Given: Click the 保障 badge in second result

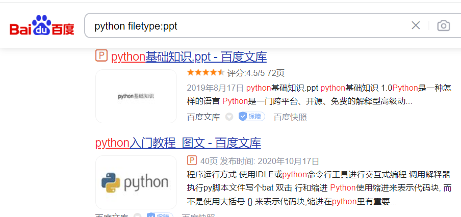Looking at the screenshot, I should coord(160,216).
